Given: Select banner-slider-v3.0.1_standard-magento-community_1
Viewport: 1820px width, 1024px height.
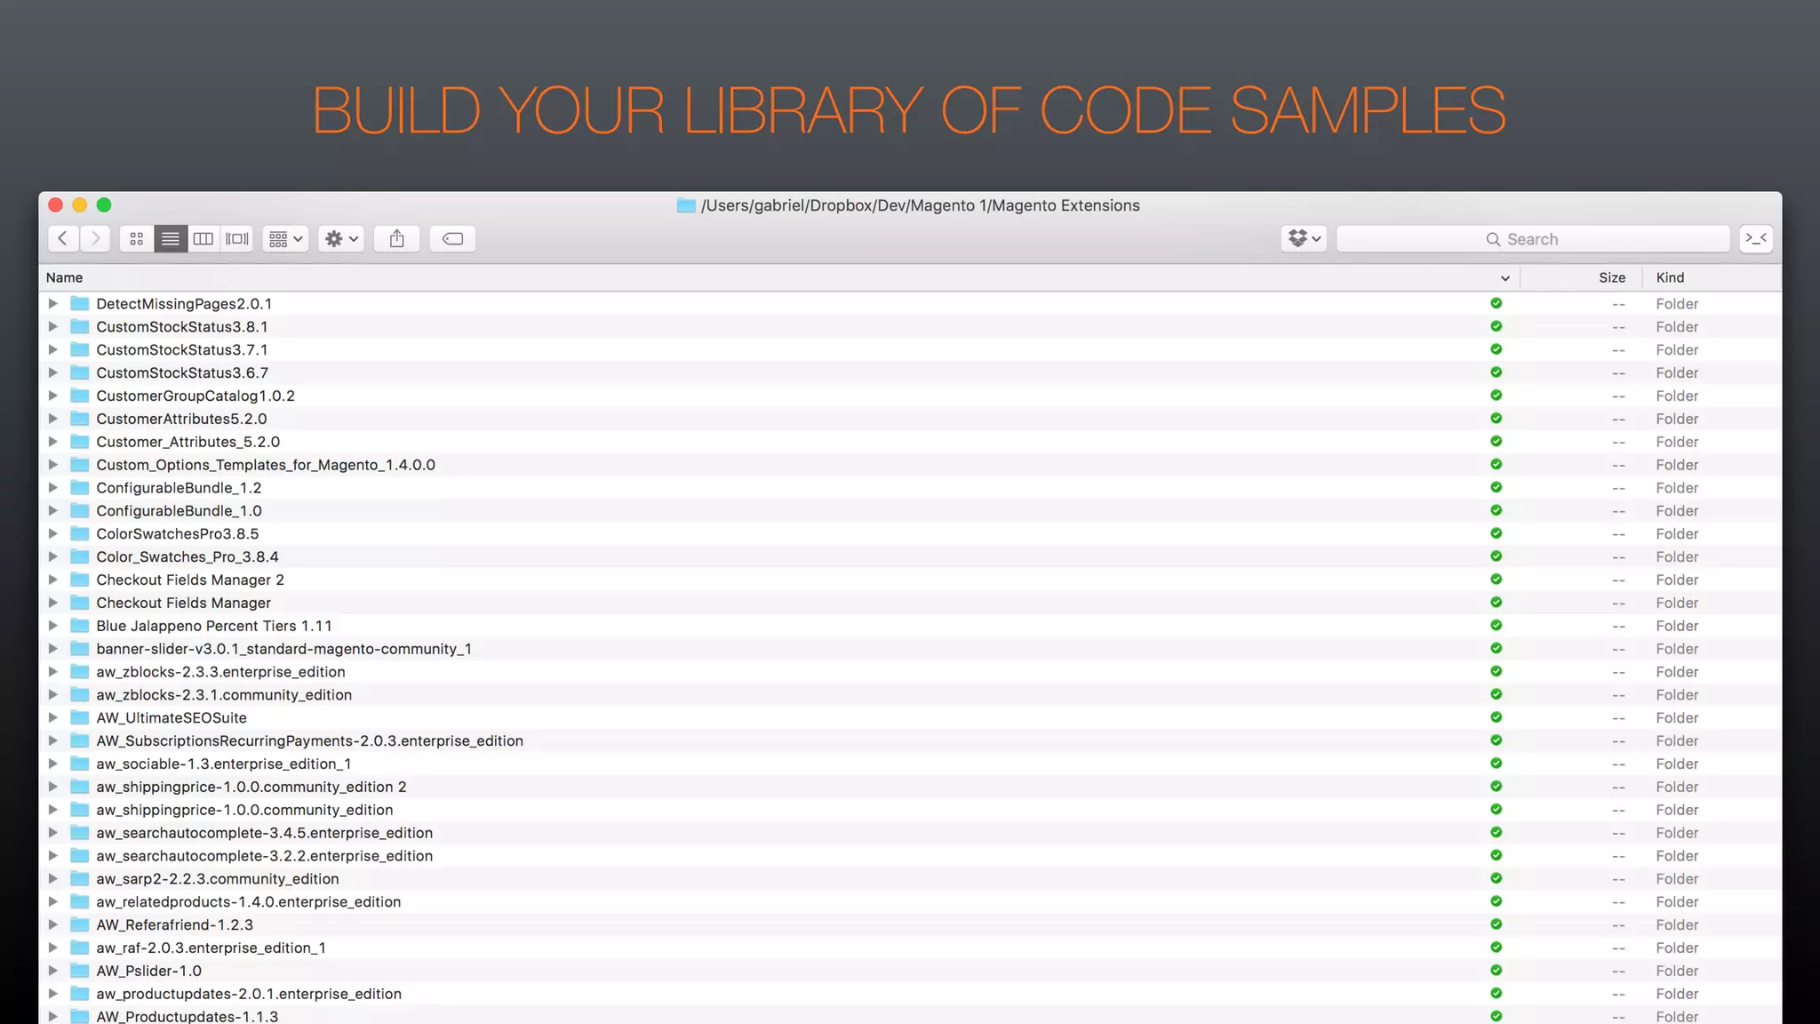Looking at the screenshot, I should coord(284,649).
